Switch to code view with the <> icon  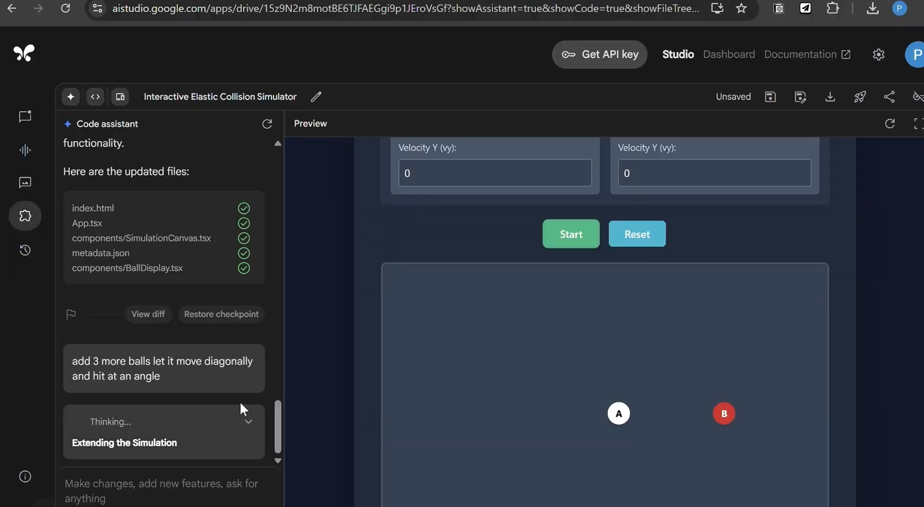[95, 97]
